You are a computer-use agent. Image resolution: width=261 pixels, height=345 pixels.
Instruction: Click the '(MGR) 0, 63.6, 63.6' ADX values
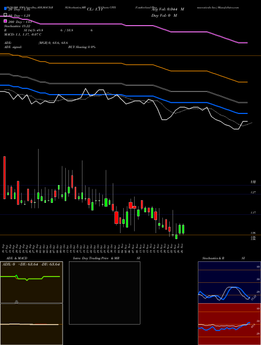click(53, 43)
